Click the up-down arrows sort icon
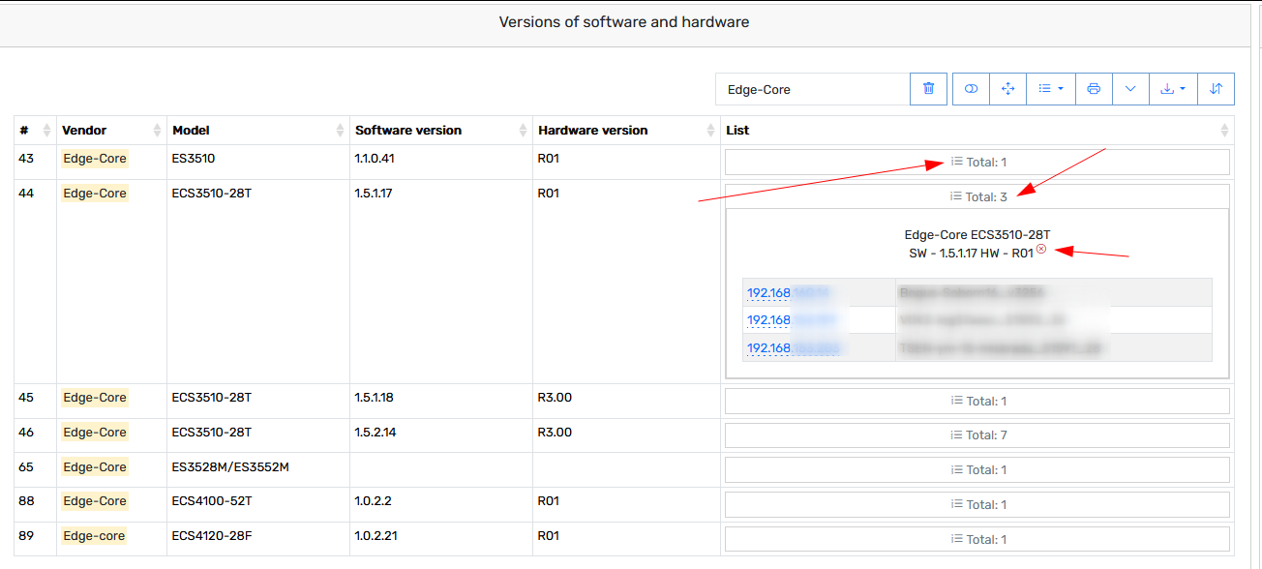 [x=1217, y=89]
